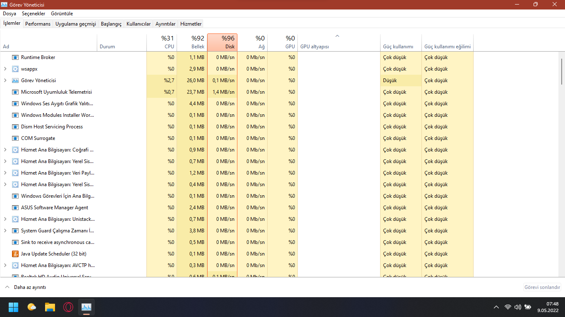The image size is (565, 317).
Task: Click the wsappx gear icon
Action: point(15,69)
